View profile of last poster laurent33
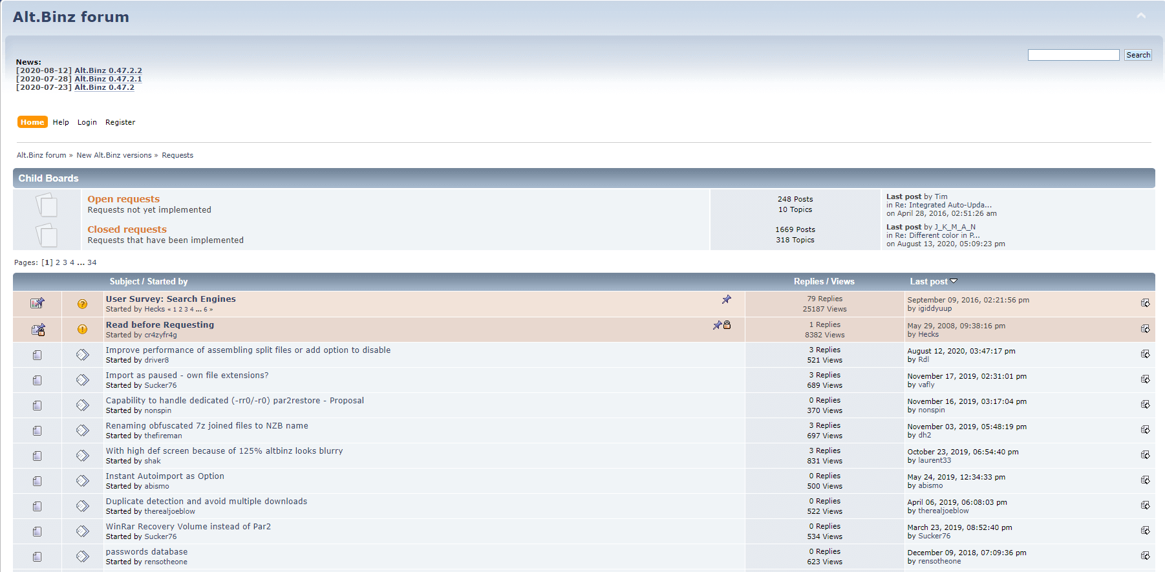 (935, 460)
